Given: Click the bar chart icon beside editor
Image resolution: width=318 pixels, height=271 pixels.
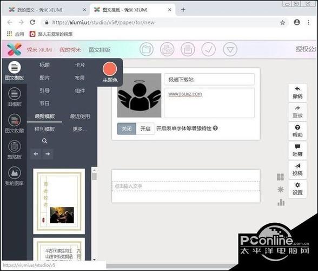Looking at the screenshot, I should [281, 202].
